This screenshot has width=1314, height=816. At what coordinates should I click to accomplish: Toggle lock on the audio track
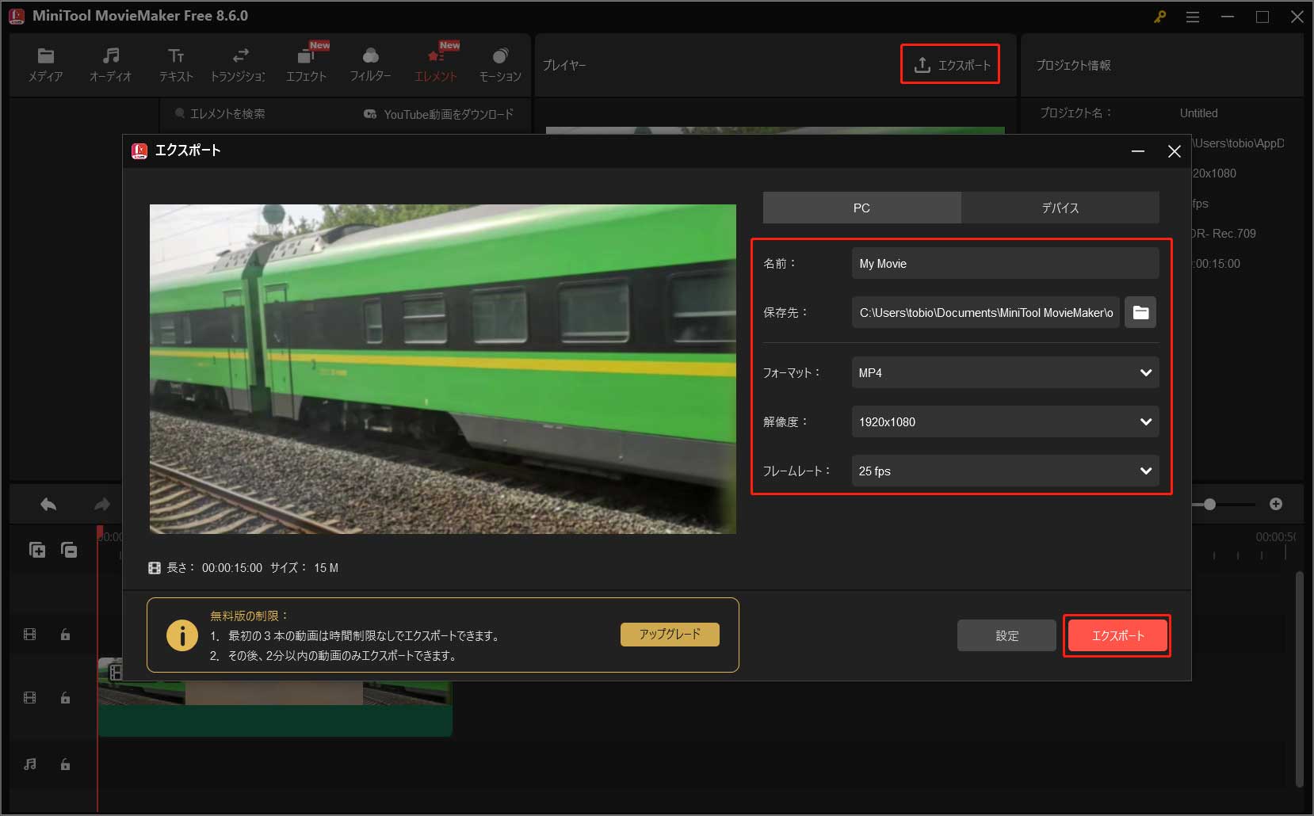tap(65, 765)
